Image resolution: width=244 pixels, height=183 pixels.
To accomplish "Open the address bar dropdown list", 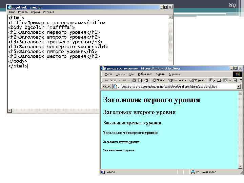I will (x=239, y=86).
